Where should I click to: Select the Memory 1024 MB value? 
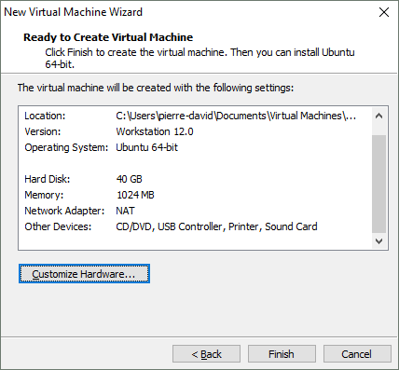click(135, 195)
